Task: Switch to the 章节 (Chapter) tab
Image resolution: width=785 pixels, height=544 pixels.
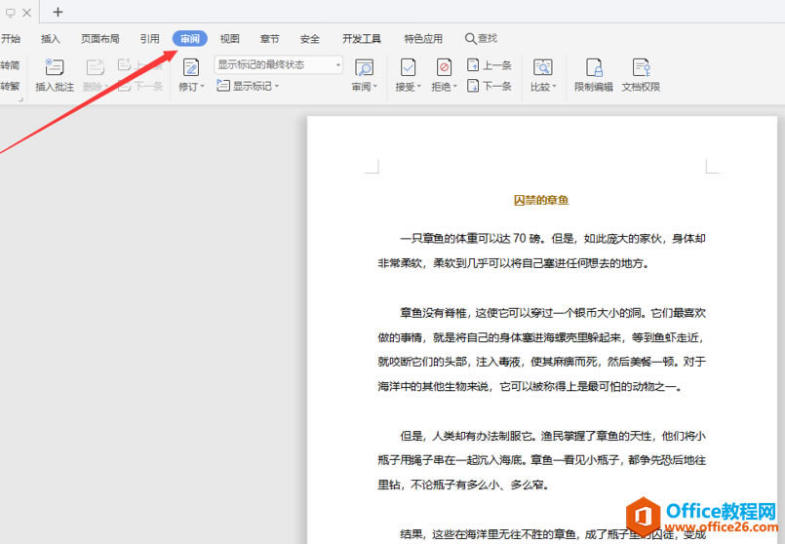Action: click(x=269, y=39)
